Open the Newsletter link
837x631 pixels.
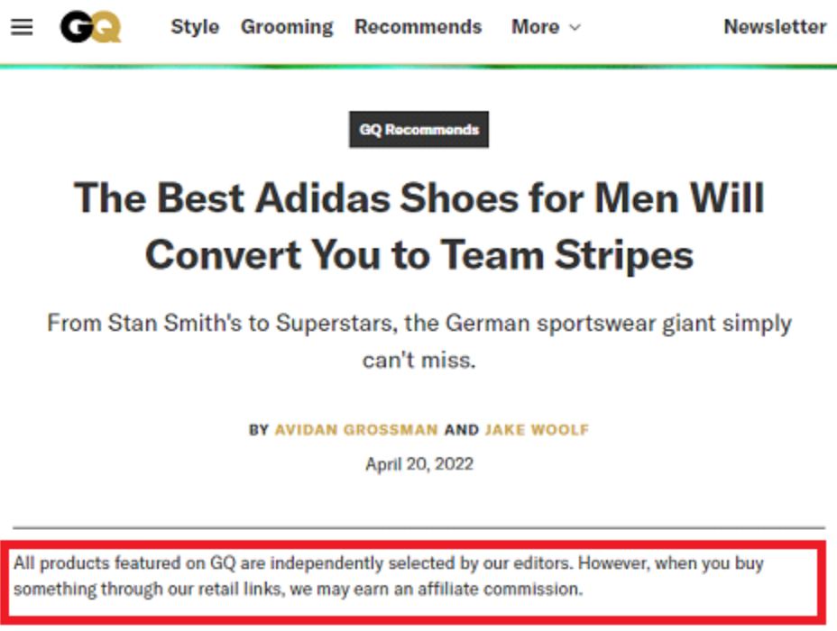[775, 27]
